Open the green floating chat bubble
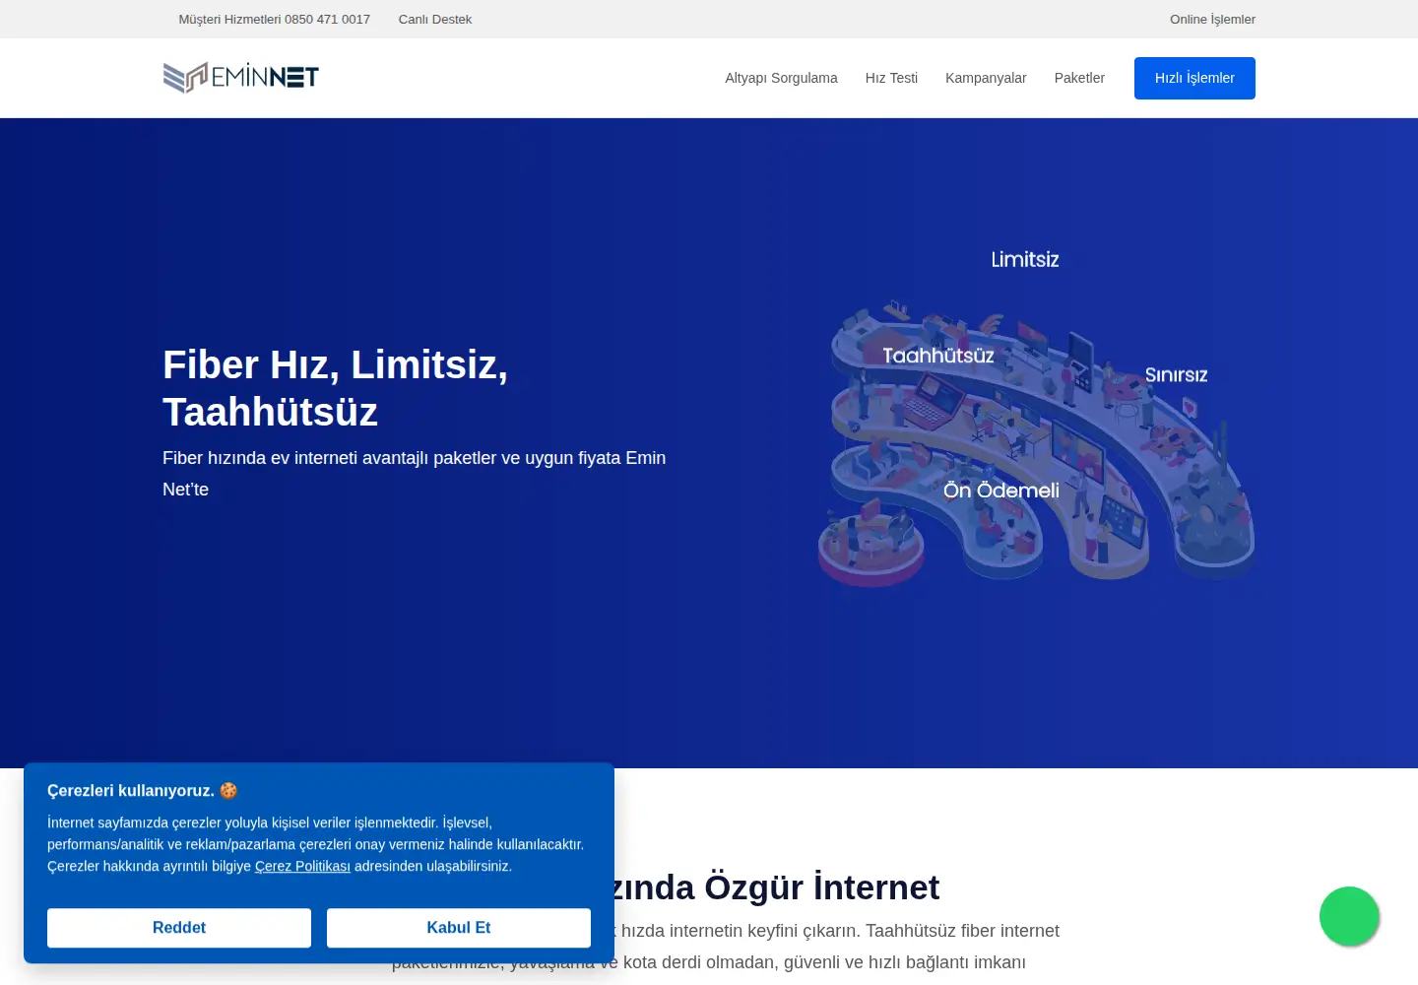Viewport: 1418px width, 985px height. click(1349, 916)
